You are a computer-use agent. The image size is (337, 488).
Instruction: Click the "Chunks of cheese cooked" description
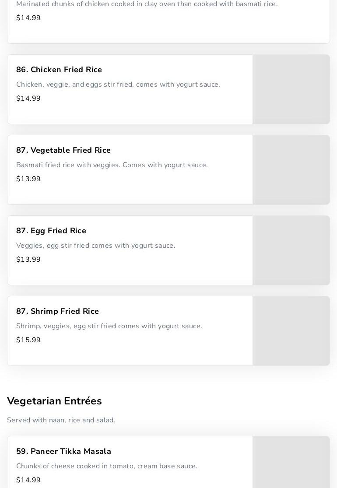coord(107,466)
